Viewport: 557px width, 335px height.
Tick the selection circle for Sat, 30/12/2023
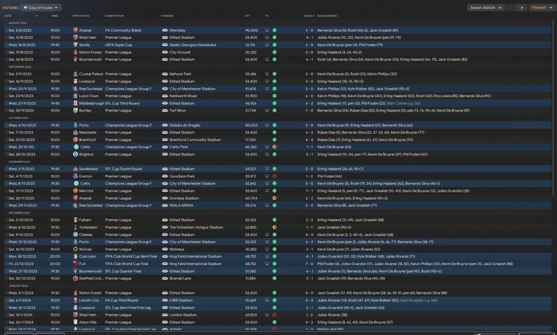pos(7,278)
